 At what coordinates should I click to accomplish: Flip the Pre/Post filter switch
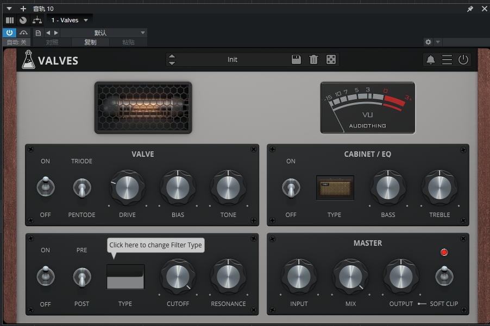pyautogui.click(x=82, y=277)
